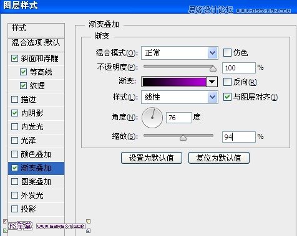
Task: Open the 内阴影 settings row
Action: point(36,113)
